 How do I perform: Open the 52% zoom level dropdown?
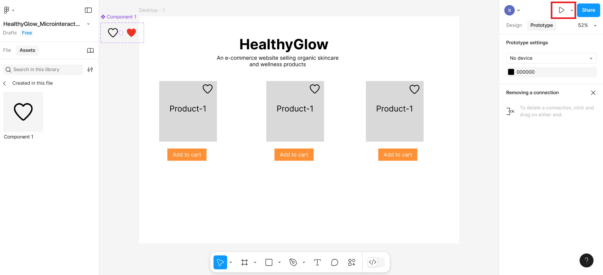tap(587, 25)
